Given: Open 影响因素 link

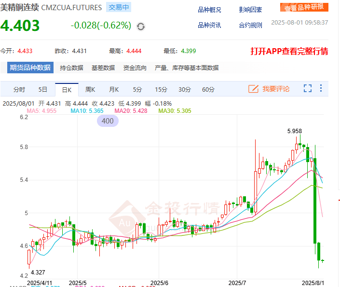Looking at the screenshot, I should point(250,10).
